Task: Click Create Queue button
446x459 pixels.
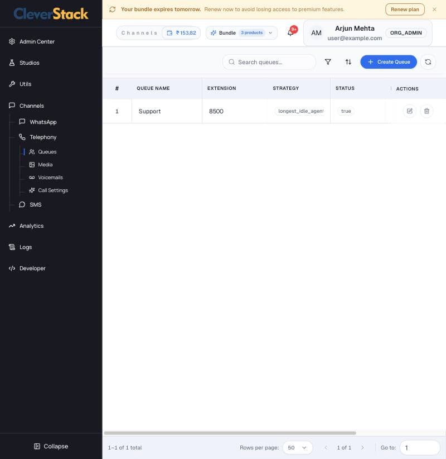Action: tap(389, 62)
